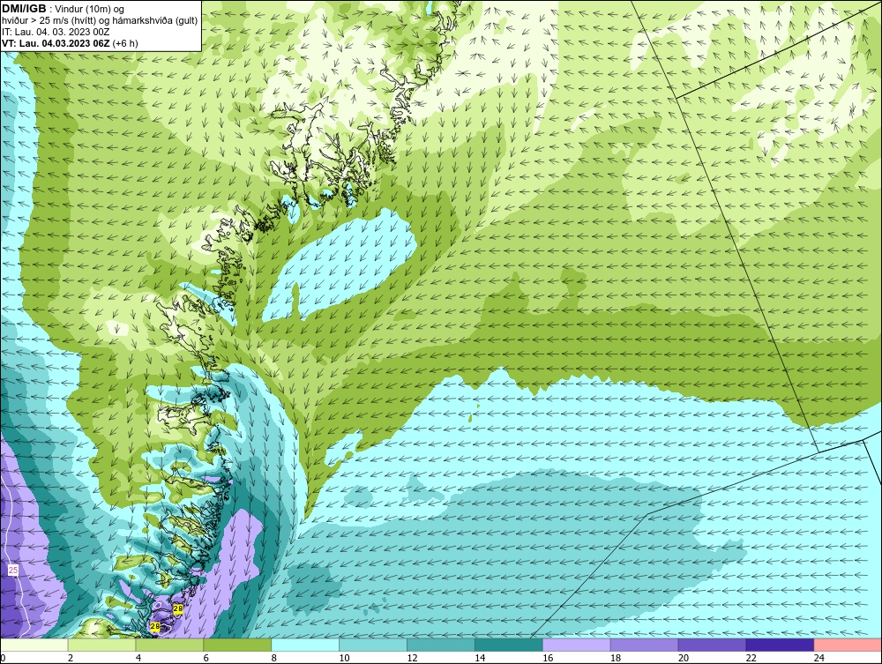The width and height of the screenshot is (882, 664).
Task: Click the 10–12 m/s cyan legend swatch
Action: (x=373, y=645)
